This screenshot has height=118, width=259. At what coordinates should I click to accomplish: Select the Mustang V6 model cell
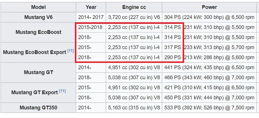point(38,17)
